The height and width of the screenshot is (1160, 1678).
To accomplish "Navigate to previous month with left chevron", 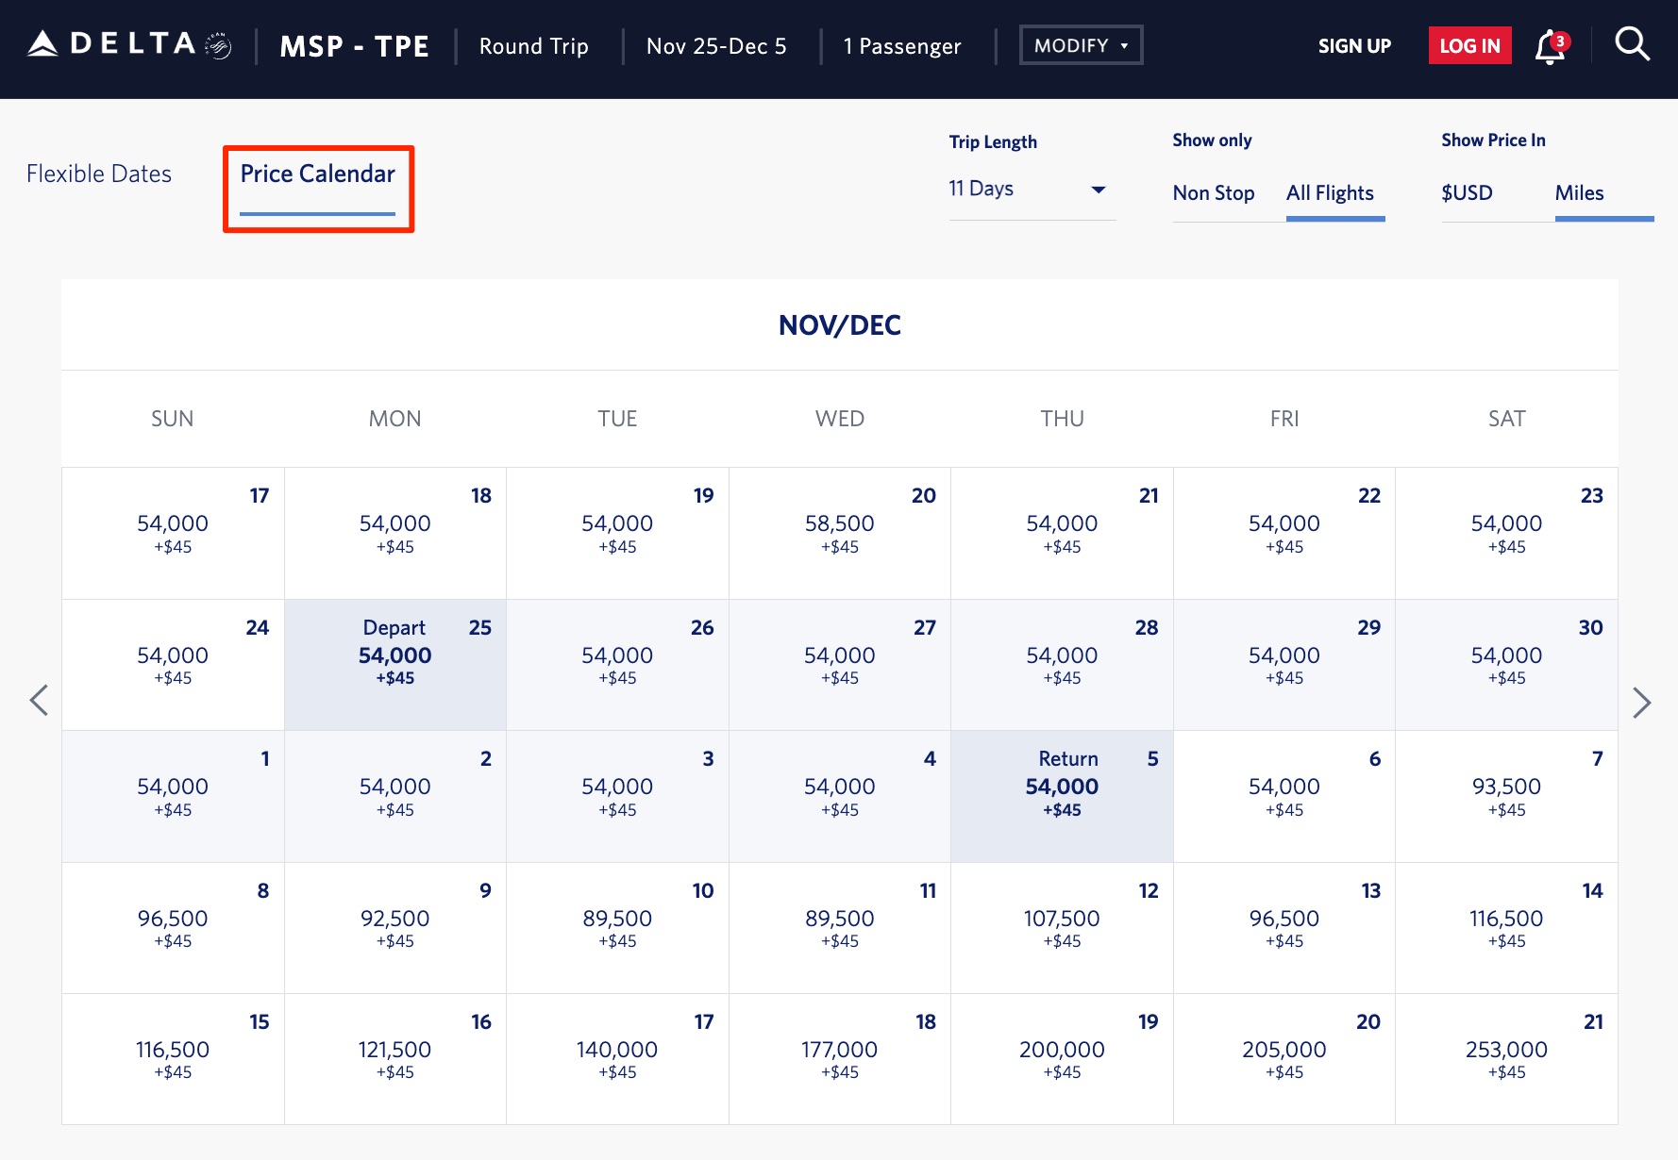I will coord(39,701).
